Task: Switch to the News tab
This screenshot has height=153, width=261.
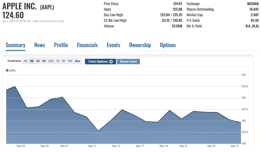Action: (x=40, y=45)
